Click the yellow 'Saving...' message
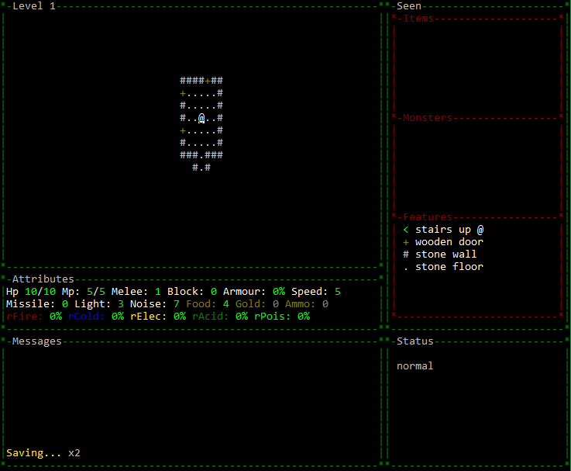Screen dimensions: 571x471 [x=33, y=453]
